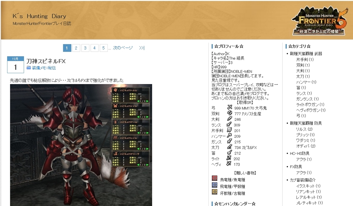353x206 pixels.
Task: Click the yellow book icon beside 牙獣種/古龍種
Action: [215, 192]
